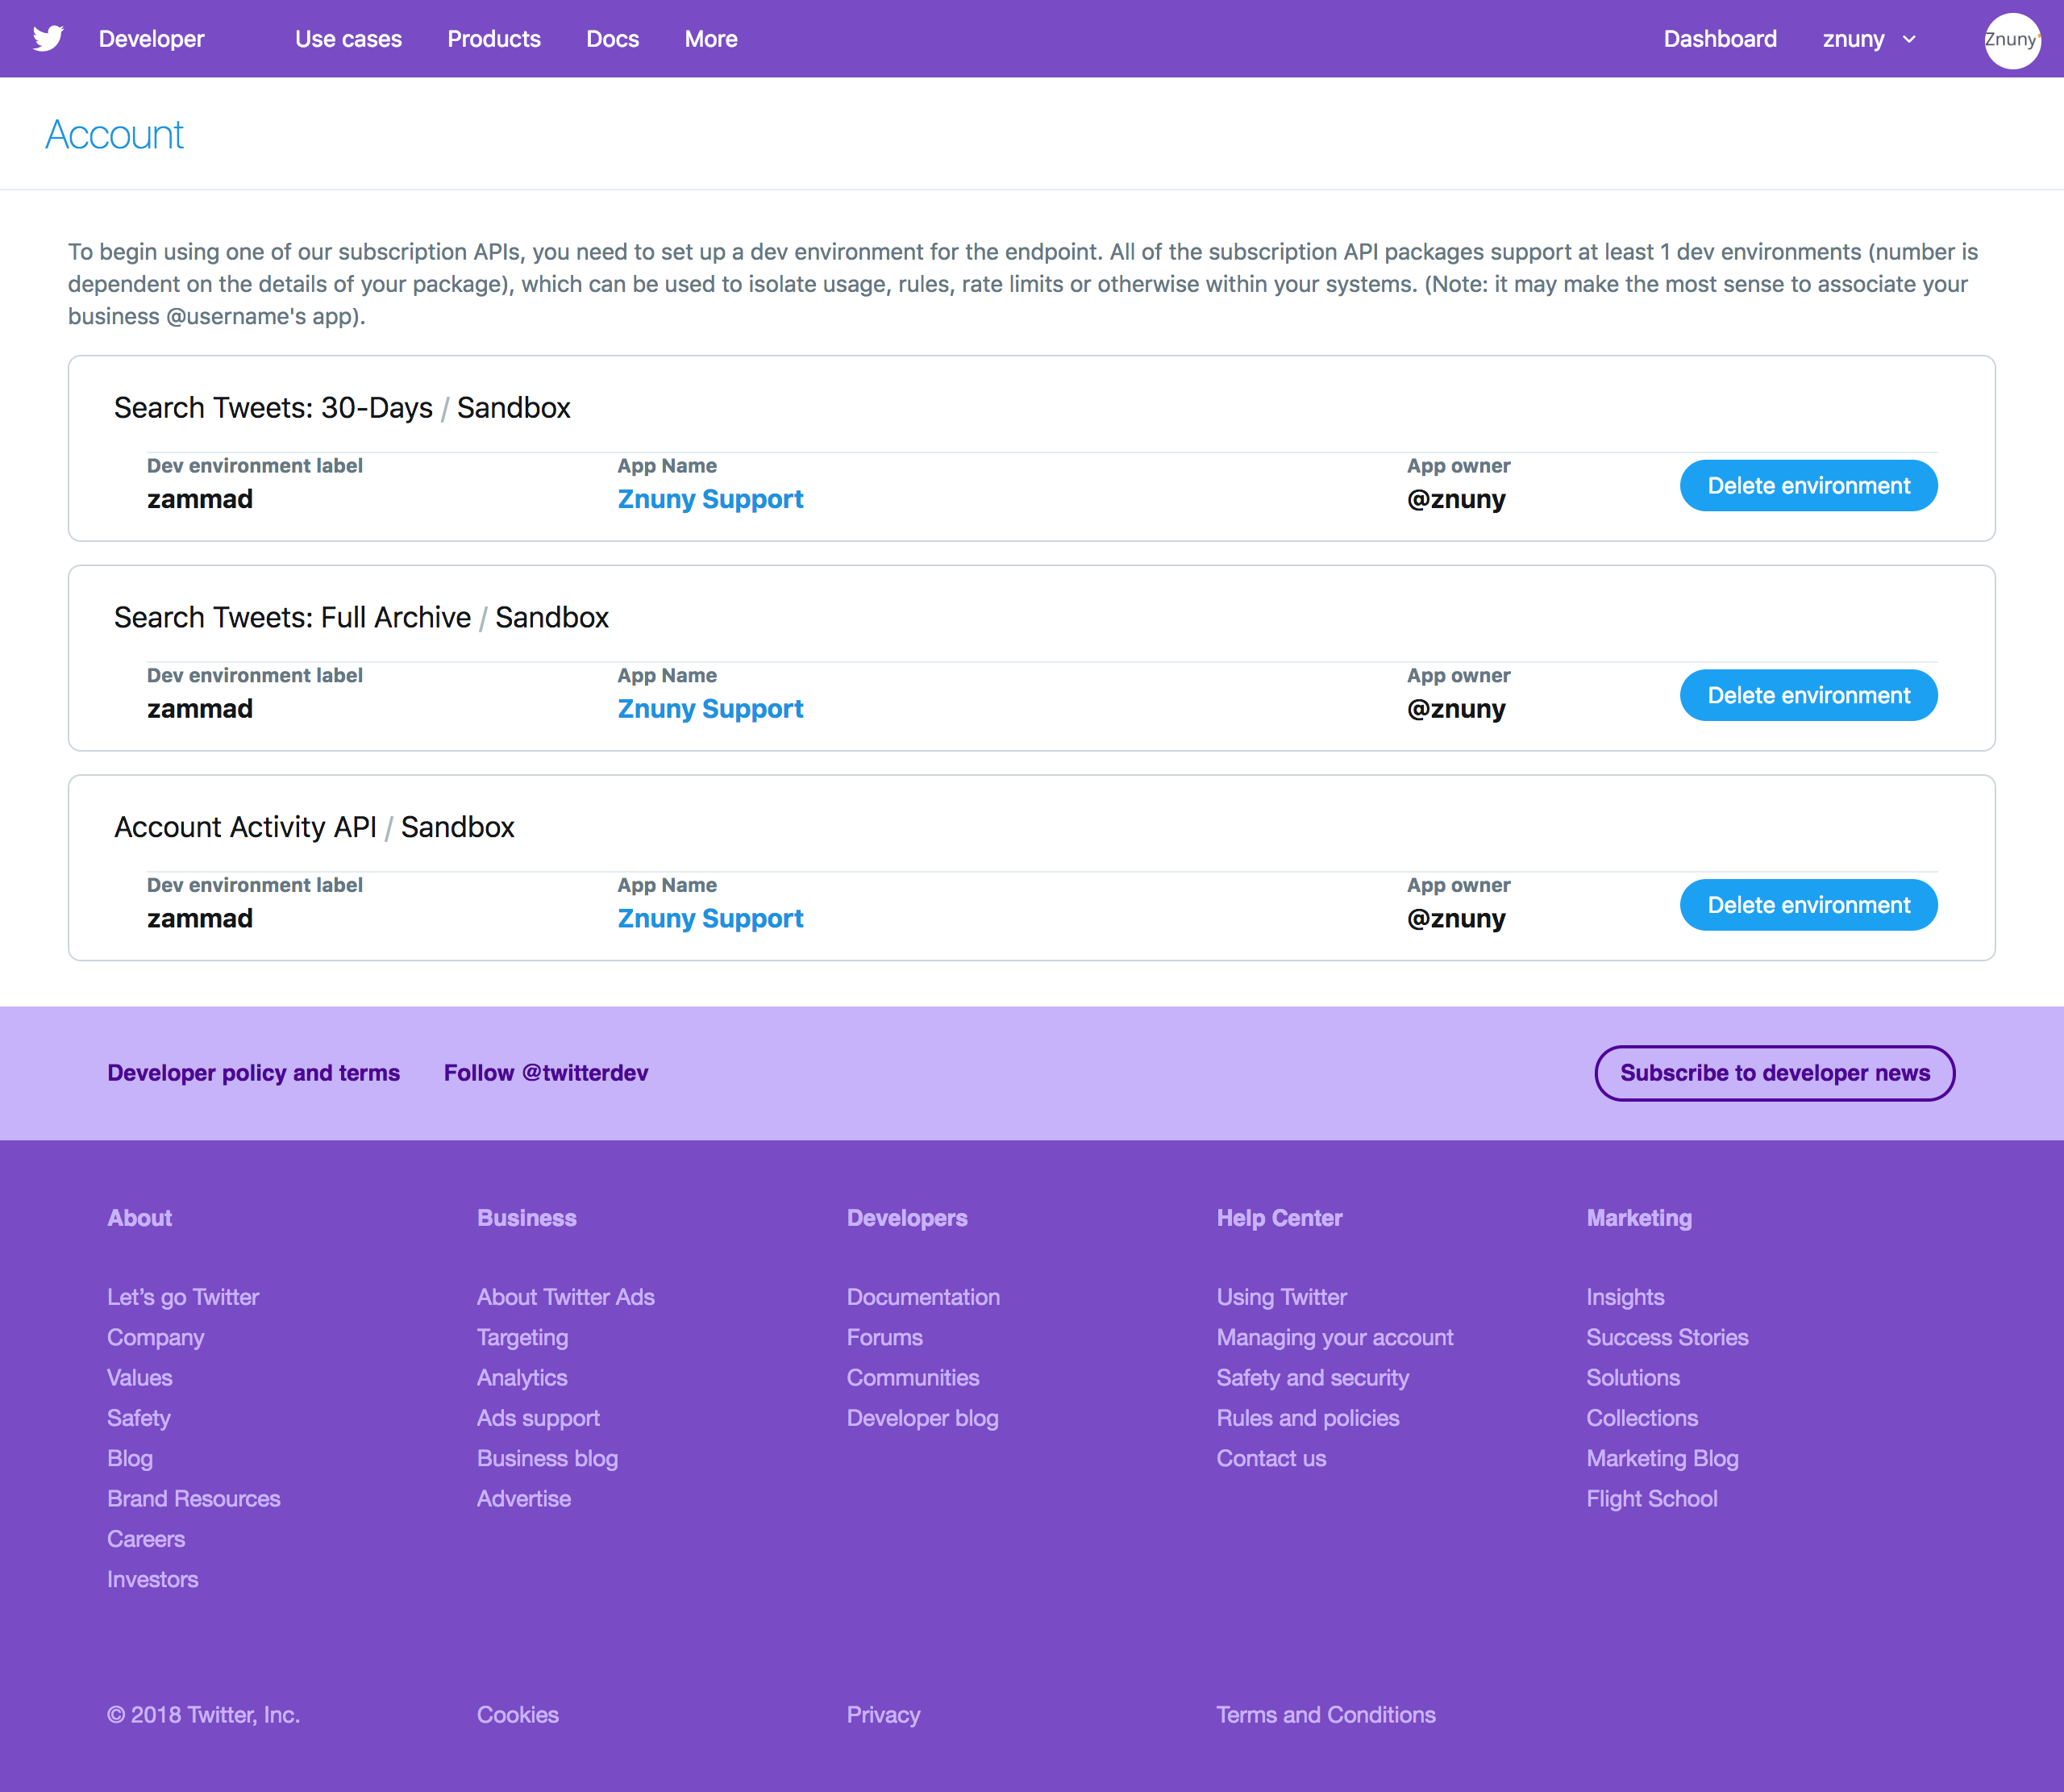
Task: Subscribe to developer news
Action: [1774, 1073]
